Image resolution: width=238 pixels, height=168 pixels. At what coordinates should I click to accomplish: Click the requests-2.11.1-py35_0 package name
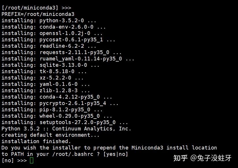[x=74, y=53]
